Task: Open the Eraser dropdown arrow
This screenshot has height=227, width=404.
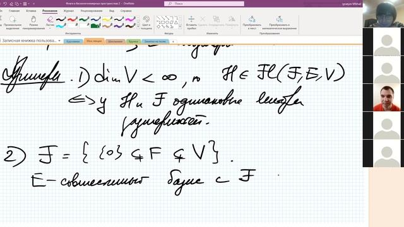Action: pyautogui.click(x=50, y=28)
